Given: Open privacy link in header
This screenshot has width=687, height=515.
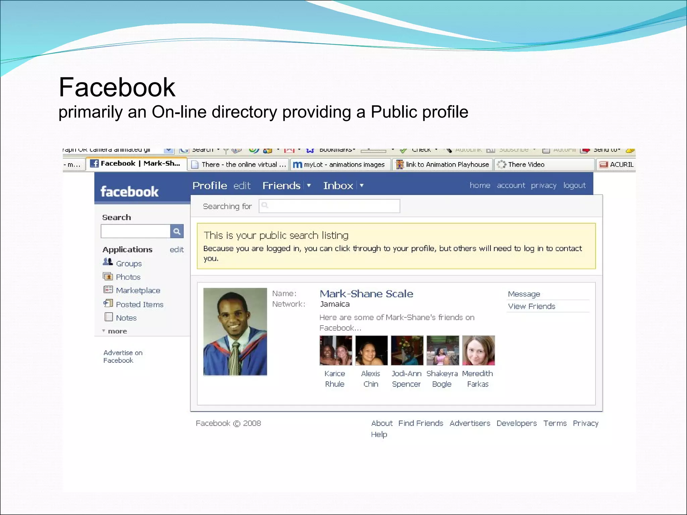Looking at the screenshot, I should pos(543,186).
